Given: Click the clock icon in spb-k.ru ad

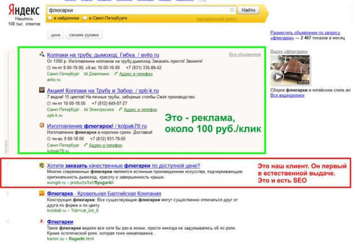Looking at the screenshot, I should click(49, 103).
